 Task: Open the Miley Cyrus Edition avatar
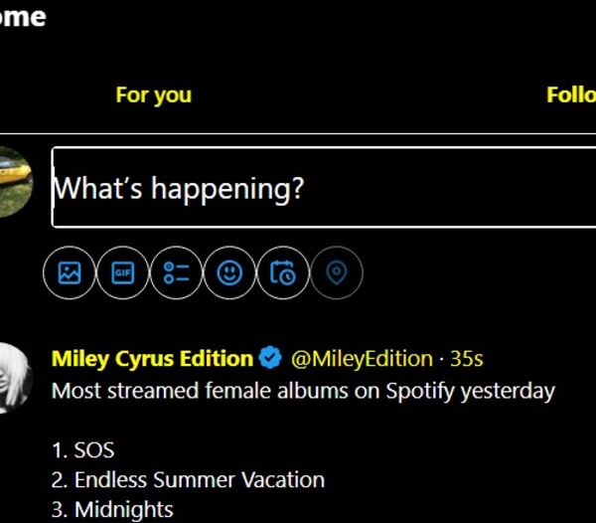tap(16, 378)
